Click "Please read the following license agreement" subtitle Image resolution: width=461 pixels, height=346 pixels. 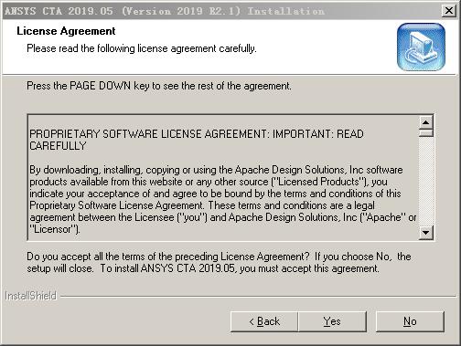(x=142, y=48)
